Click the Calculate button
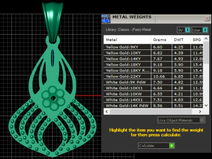The image size is (212, 159). (x=156, y=146)
